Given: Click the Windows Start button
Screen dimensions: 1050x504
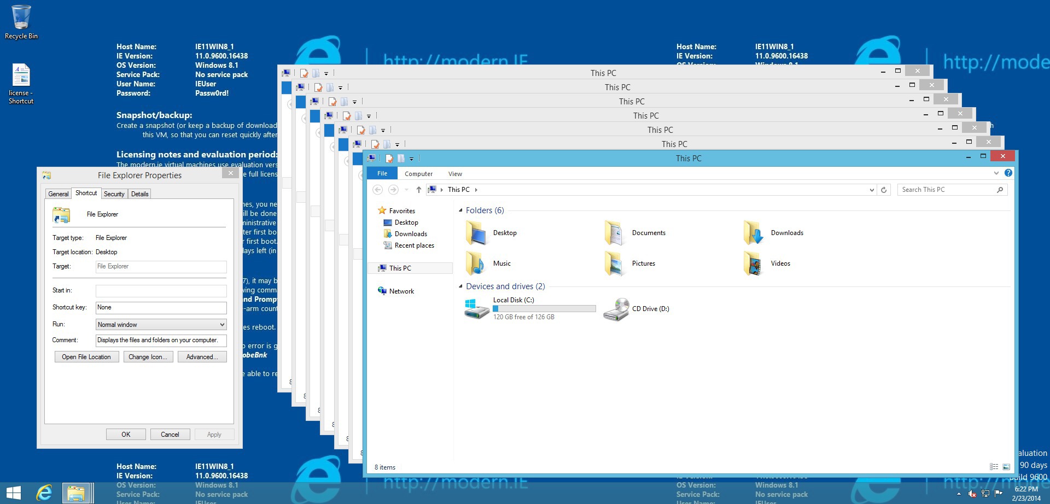Looking at the screenshot, I should (14, 493).
